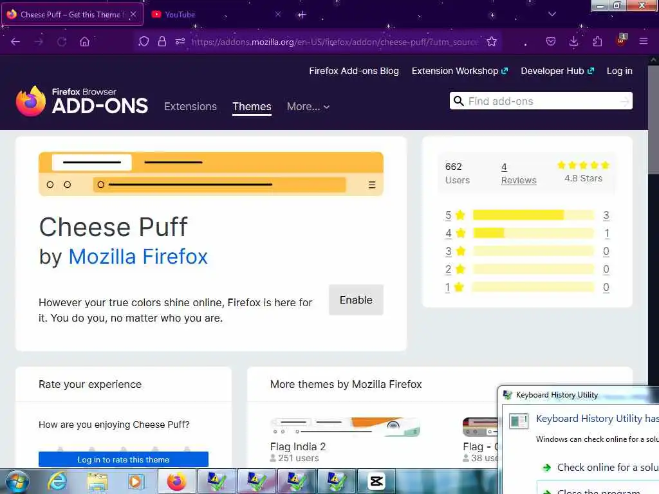Go to Extensions section

tap(190, 106)
